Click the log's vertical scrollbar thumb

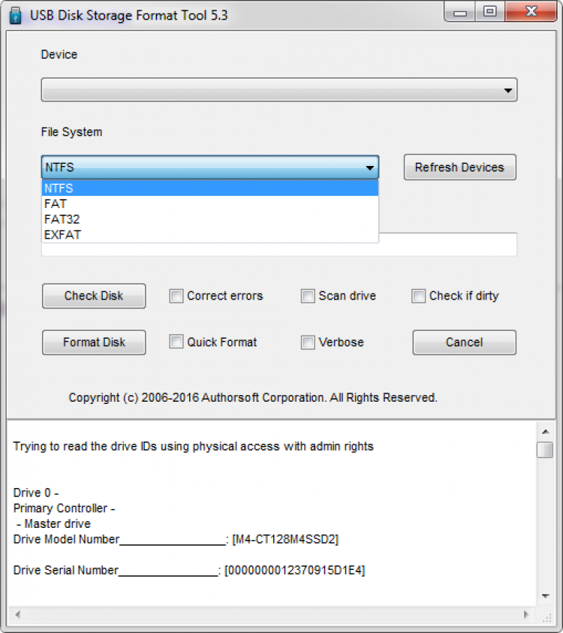(546, 450)
